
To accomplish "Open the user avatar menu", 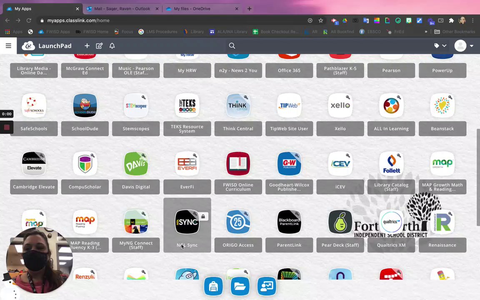I will click(x=460, y=45).
